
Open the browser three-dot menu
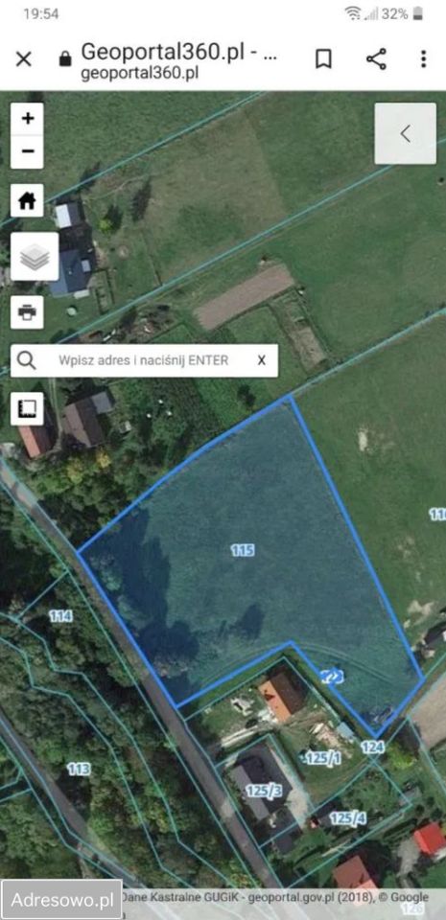pyautogui.click(x=423, y=58)
